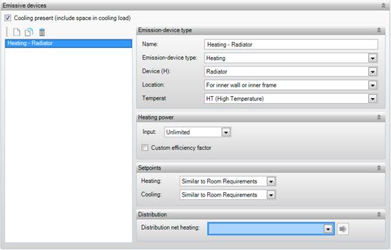Screen dimensions: 391x250
Task: Click the Name field containing Heating - Radiator
Action: point(291,45)
